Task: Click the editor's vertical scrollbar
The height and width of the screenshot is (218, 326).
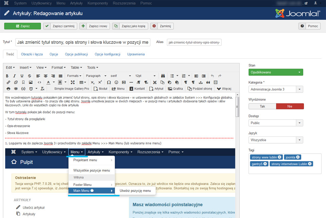Action: [237, 107]
